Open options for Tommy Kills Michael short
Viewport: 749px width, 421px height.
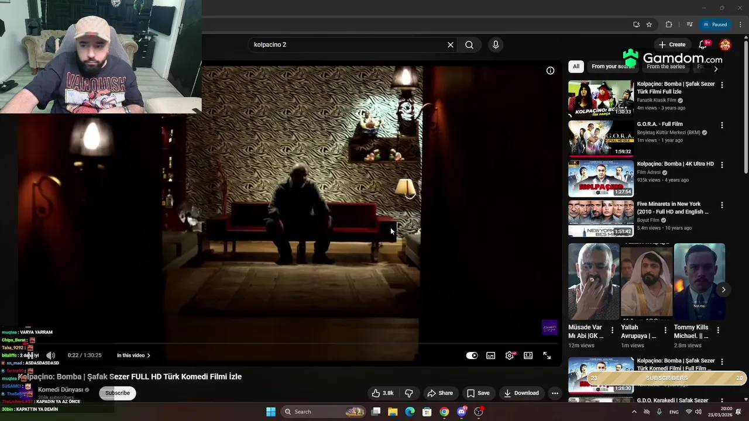click(718, 330)
